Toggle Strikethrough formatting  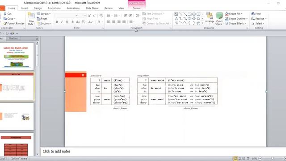point(78,22)
